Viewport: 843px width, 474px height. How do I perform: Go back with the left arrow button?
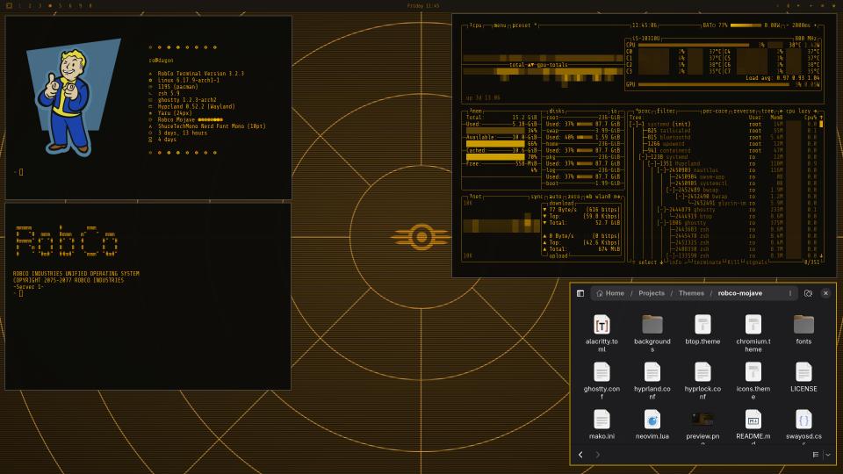tap(580, 455)
